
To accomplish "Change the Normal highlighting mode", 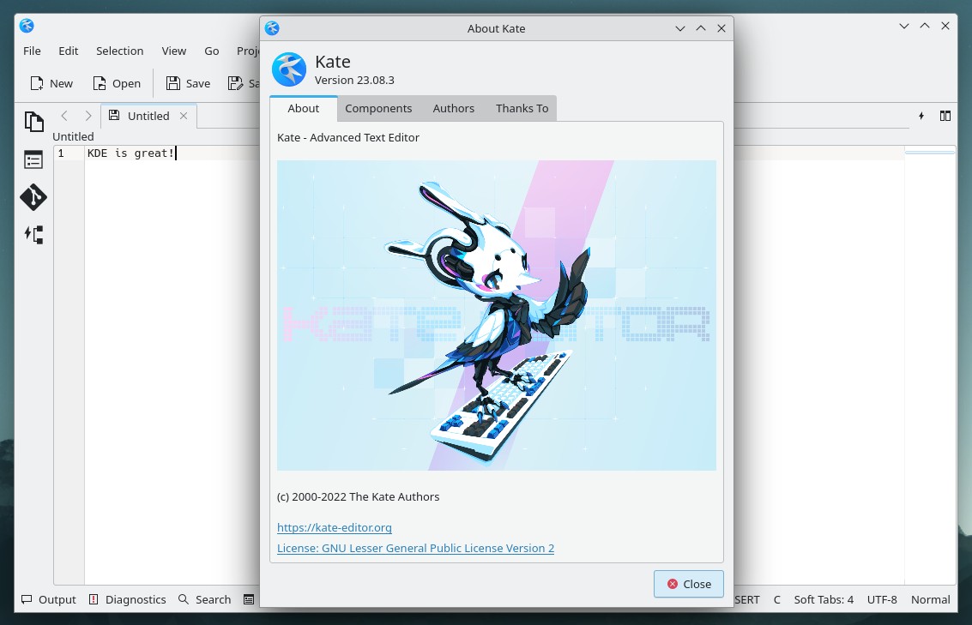I will (930, 599).
